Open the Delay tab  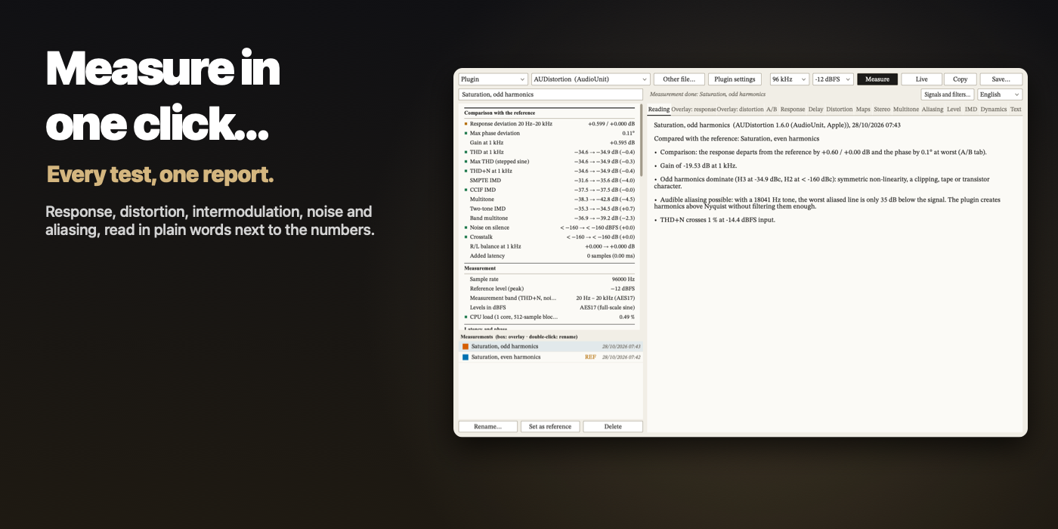[x=815, y=110]
